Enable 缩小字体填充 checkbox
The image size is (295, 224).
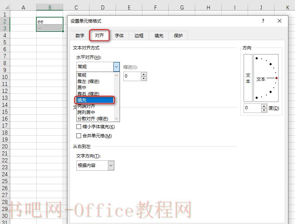click(79, 127)
